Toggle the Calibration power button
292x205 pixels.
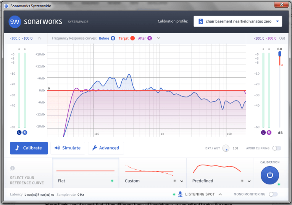[269, 175]
